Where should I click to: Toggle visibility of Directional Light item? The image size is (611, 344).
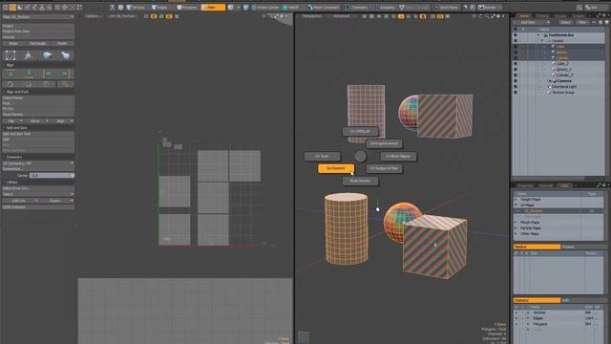point(516,87)
